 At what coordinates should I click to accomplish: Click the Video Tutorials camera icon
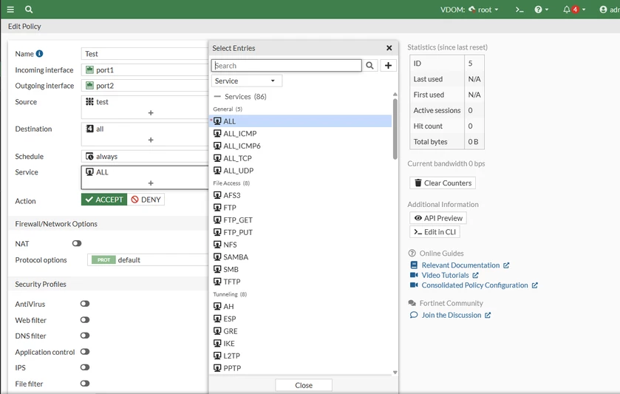414,275
